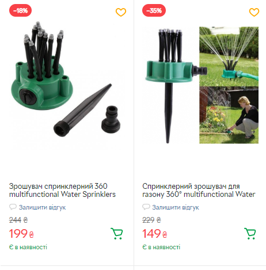Leave a review for the second sprinkler
This screenshot has height=270, width=266.
176,207
